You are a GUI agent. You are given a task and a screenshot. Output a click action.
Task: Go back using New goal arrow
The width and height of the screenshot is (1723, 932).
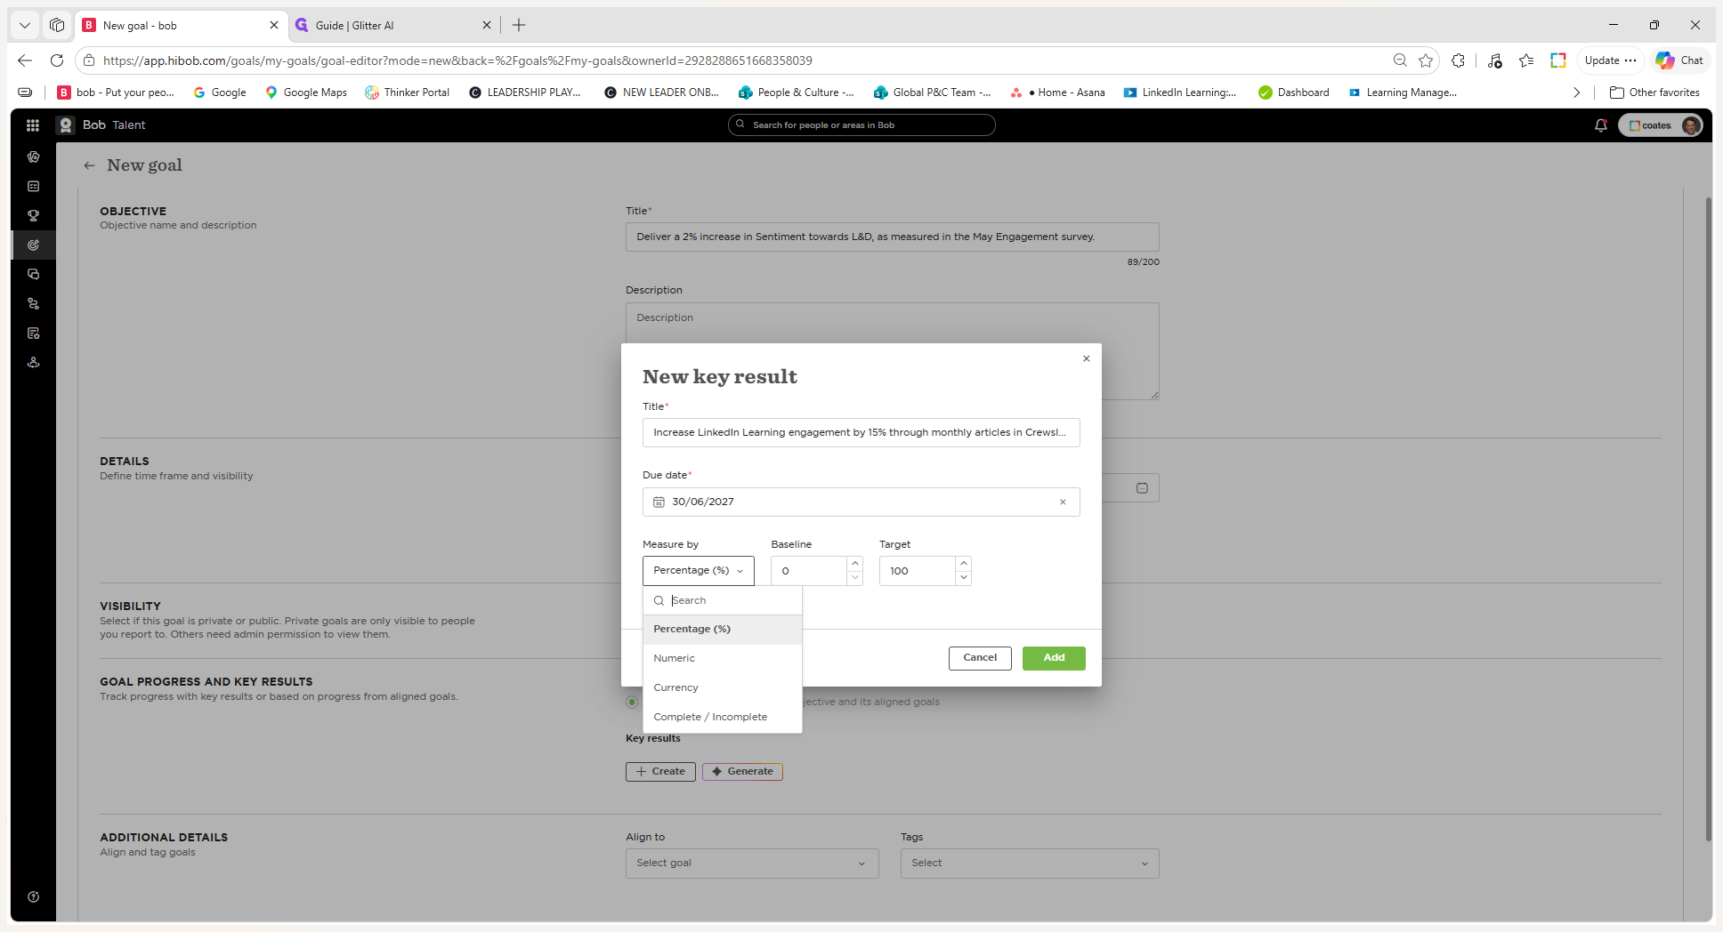(x=89, y=165)
